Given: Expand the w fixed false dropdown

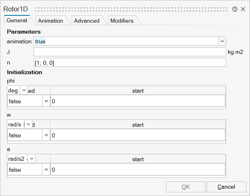Looking at the screenshot, I should pyautogui.click(x=46, y=135).
